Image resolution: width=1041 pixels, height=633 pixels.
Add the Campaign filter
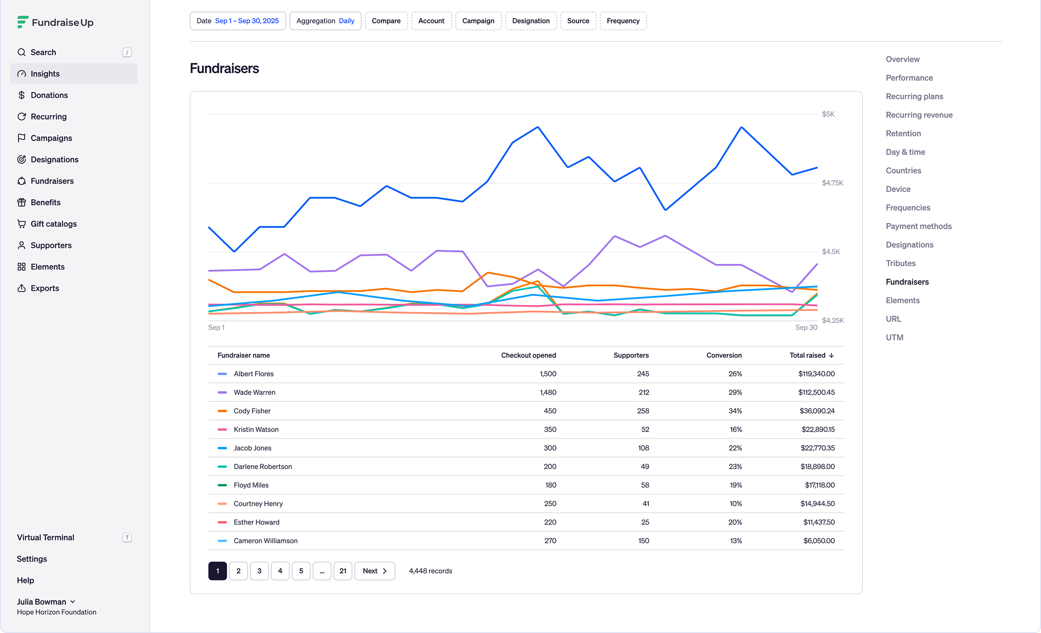click(x=478, y=21)
